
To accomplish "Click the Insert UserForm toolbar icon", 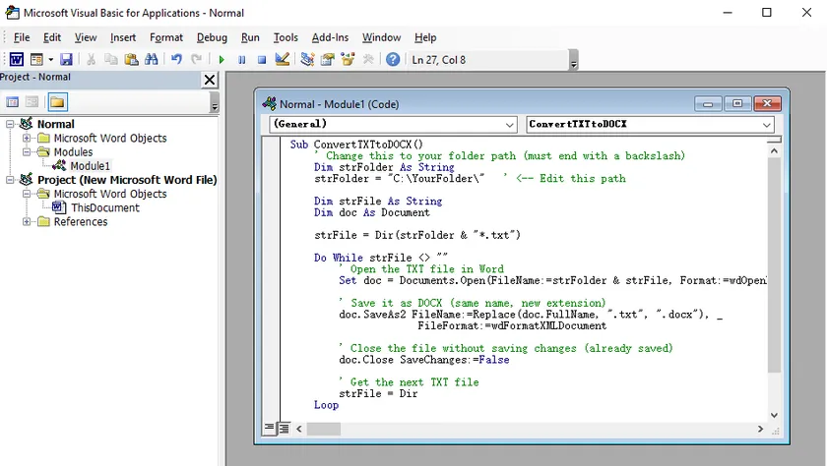I will 36,60.
